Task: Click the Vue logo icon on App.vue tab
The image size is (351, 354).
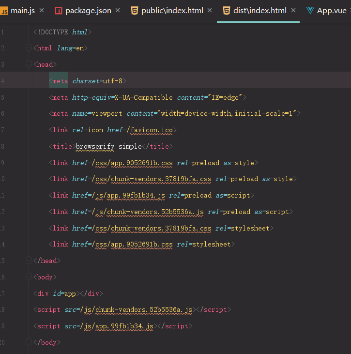Action: [x=310, y=10]
